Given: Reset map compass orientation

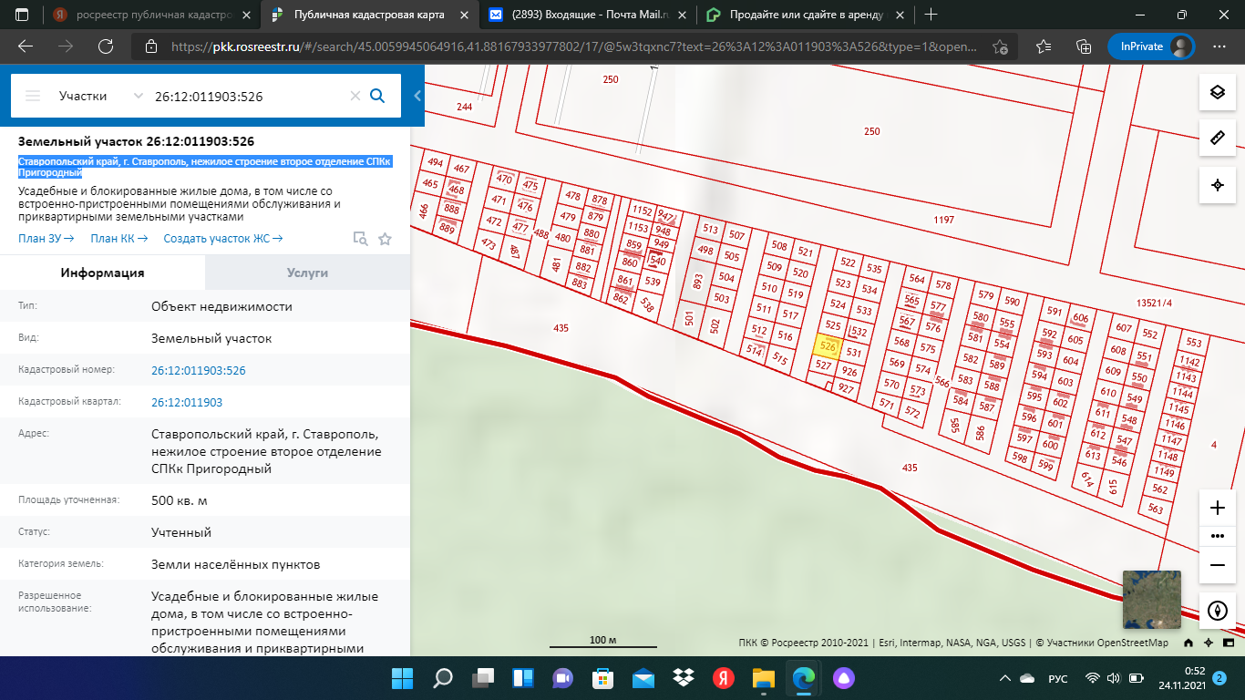Looking at the screenshot, I should pos(1217,610).
